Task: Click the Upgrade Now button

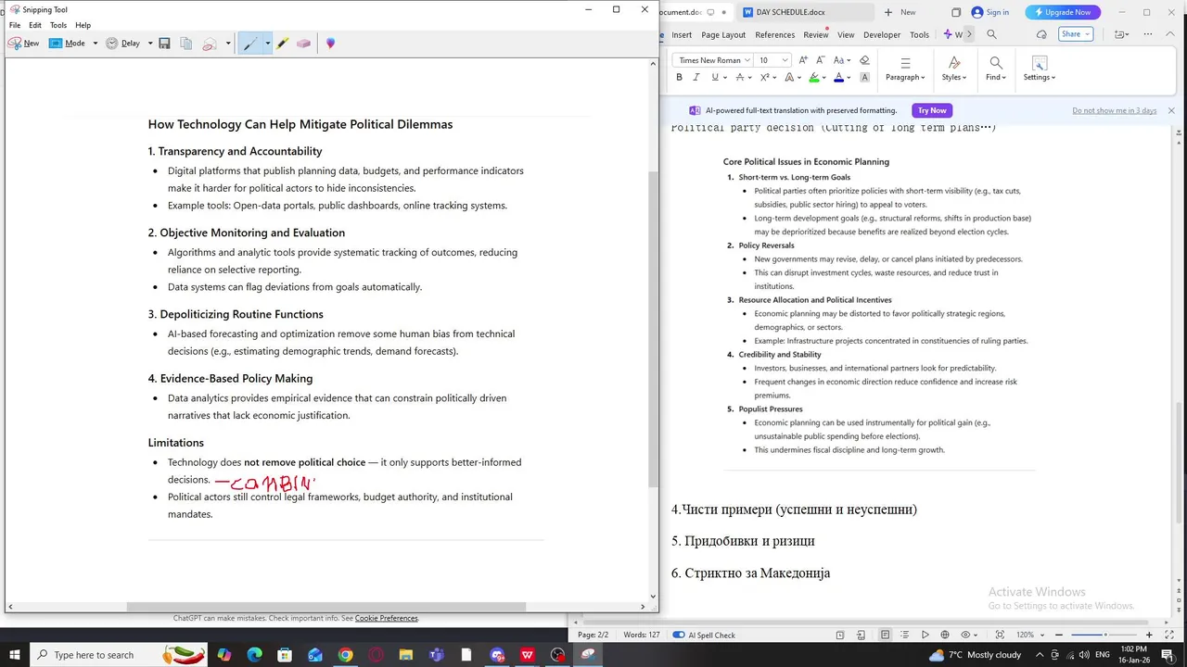Action: pos(1063,12)
